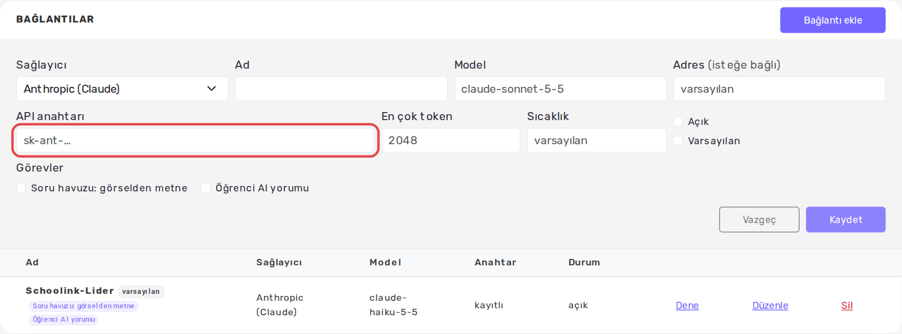This screenshot has width=902, height=334.
Task: Click the BAĞLANTILAR section heading
Action: [x=55, y=19]
